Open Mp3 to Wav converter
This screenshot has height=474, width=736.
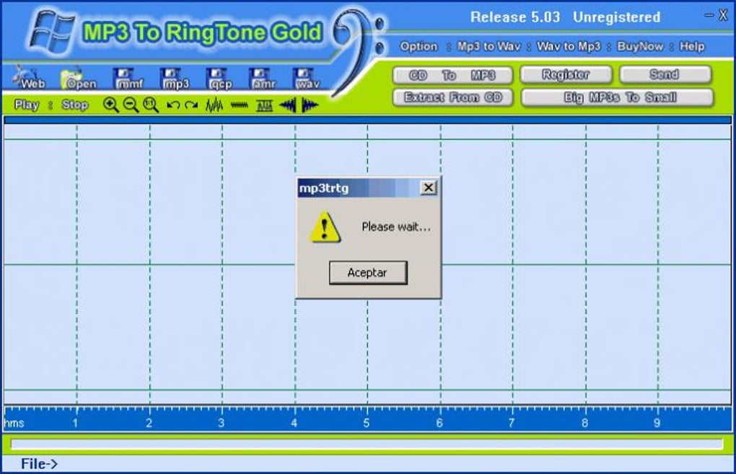(x=489, y=46)
